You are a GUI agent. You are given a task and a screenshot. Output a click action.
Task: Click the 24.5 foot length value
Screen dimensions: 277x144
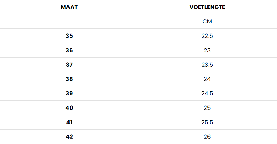point(207,93)
